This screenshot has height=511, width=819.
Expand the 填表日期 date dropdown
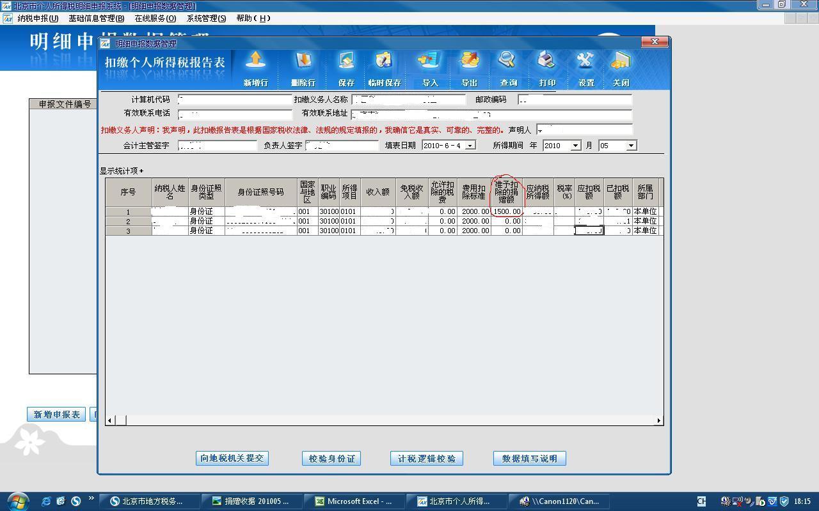point(470,146)
